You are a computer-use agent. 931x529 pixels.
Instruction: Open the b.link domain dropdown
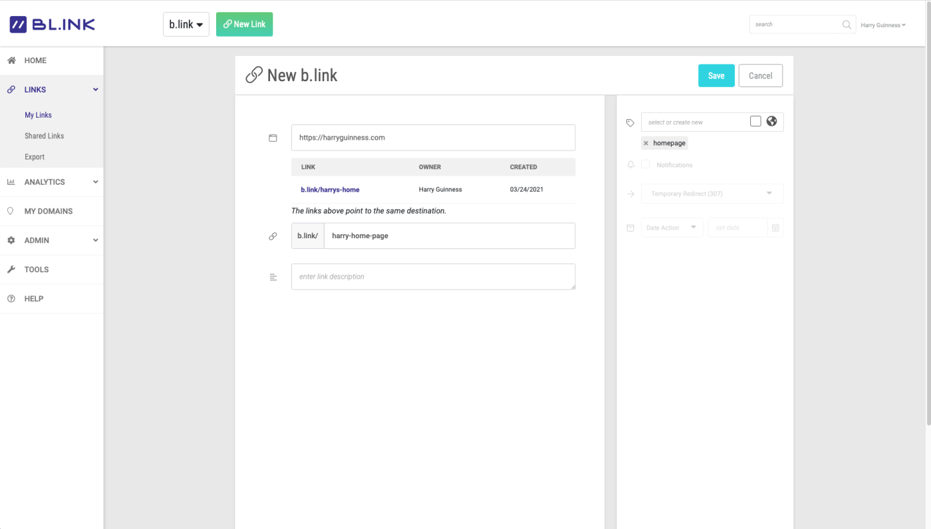click(x=186, y=24)
